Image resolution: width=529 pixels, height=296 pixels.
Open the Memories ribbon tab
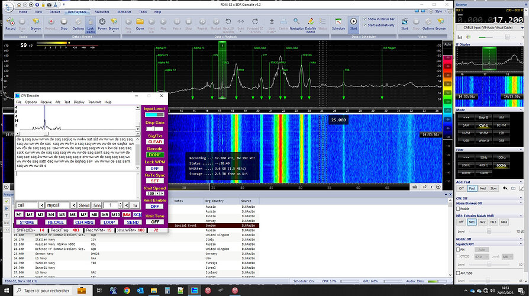[x=124, y=12]
